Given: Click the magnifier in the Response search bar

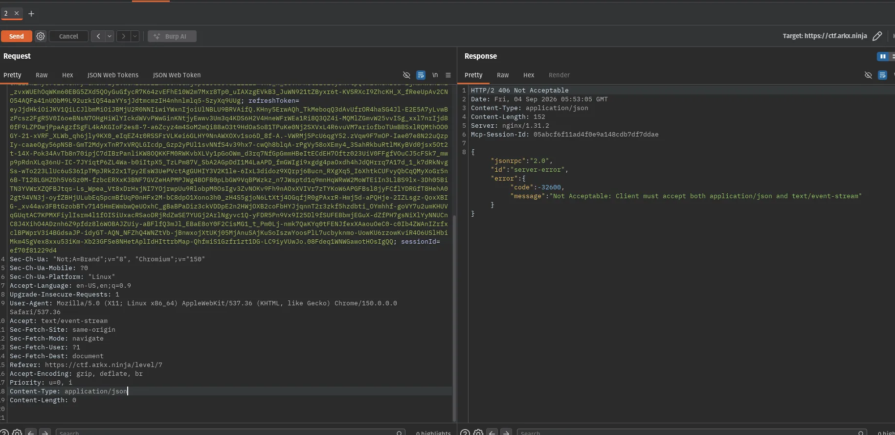Looking at the screenshot, I should click(861, 433).
